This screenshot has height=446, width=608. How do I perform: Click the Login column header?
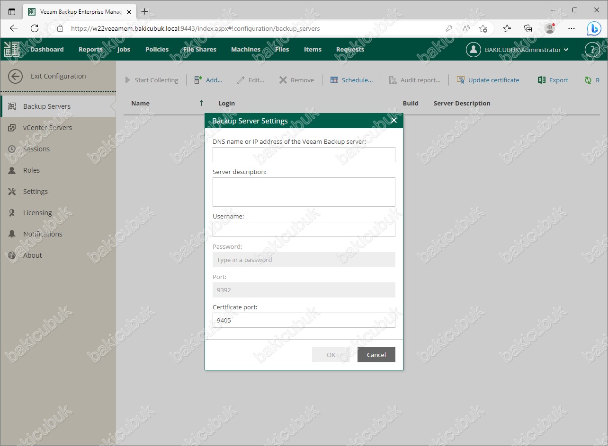(x=226, y=103)
